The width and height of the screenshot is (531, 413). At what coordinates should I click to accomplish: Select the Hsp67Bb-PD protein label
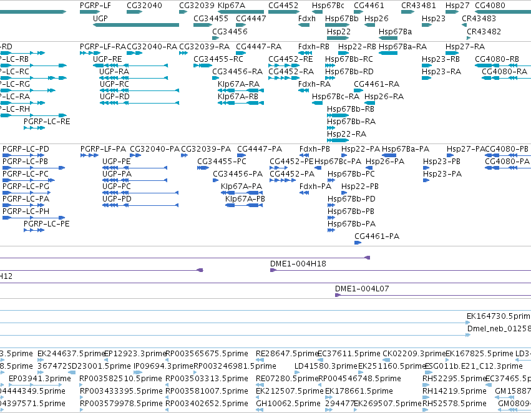pyautogui.click(x=351, y=199)
